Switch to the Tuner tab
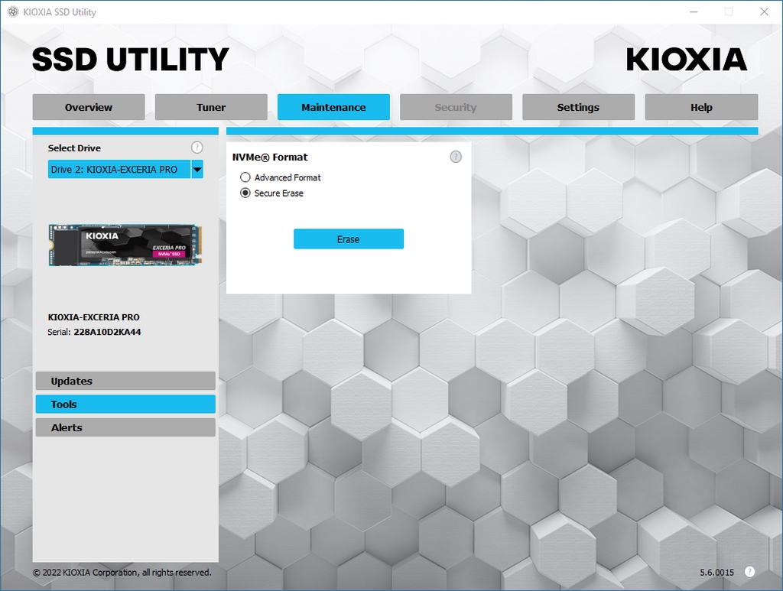 211,107
